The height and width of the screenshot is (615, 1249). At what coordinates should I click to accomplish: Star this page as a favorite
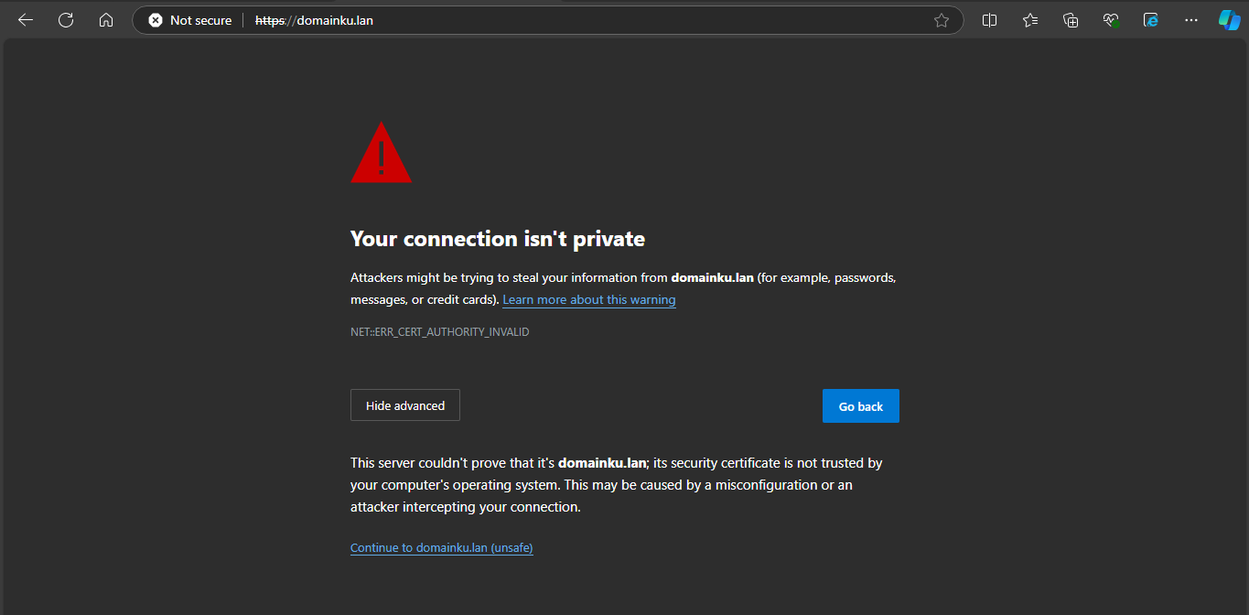coord(942,19)
